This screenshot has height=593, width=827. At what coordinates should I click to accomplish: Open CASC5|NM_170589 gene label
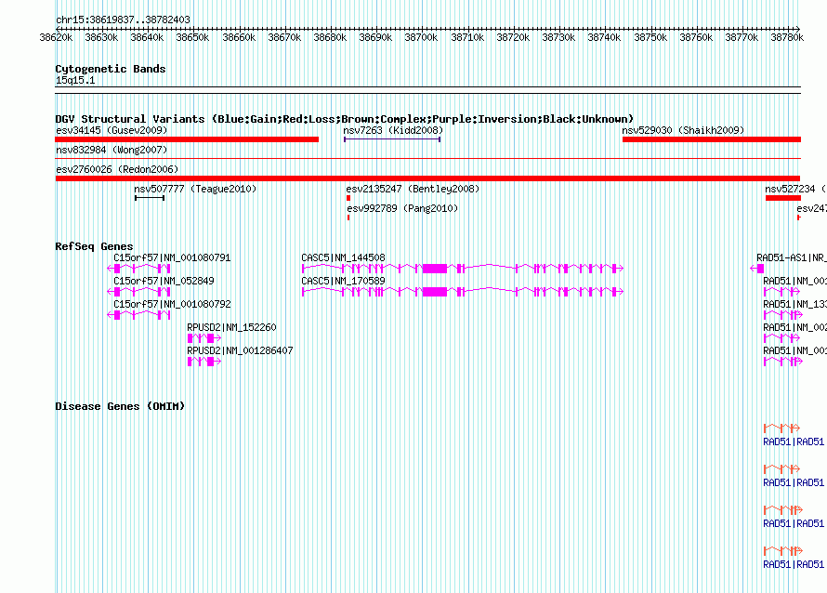click(344, 282)
